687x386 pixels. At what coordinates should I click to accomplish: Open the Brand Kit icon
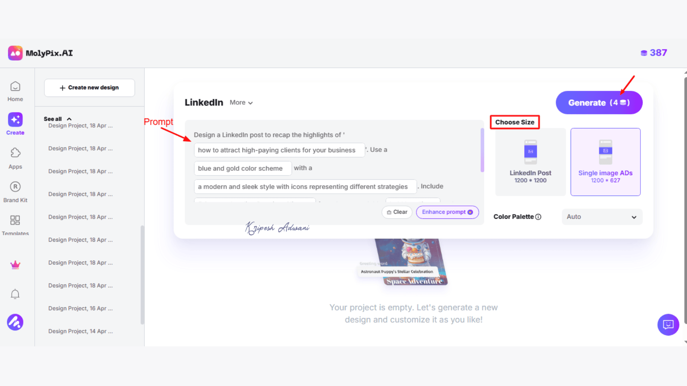click(15, 187)
